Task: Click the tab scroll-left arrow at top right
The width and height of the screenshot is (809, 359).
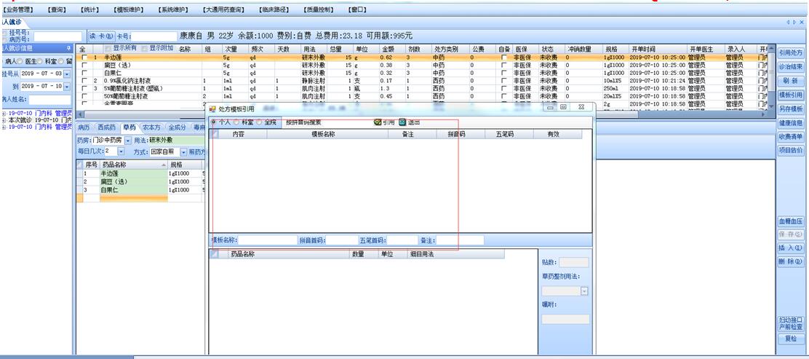Action: [x=789, y=23]
